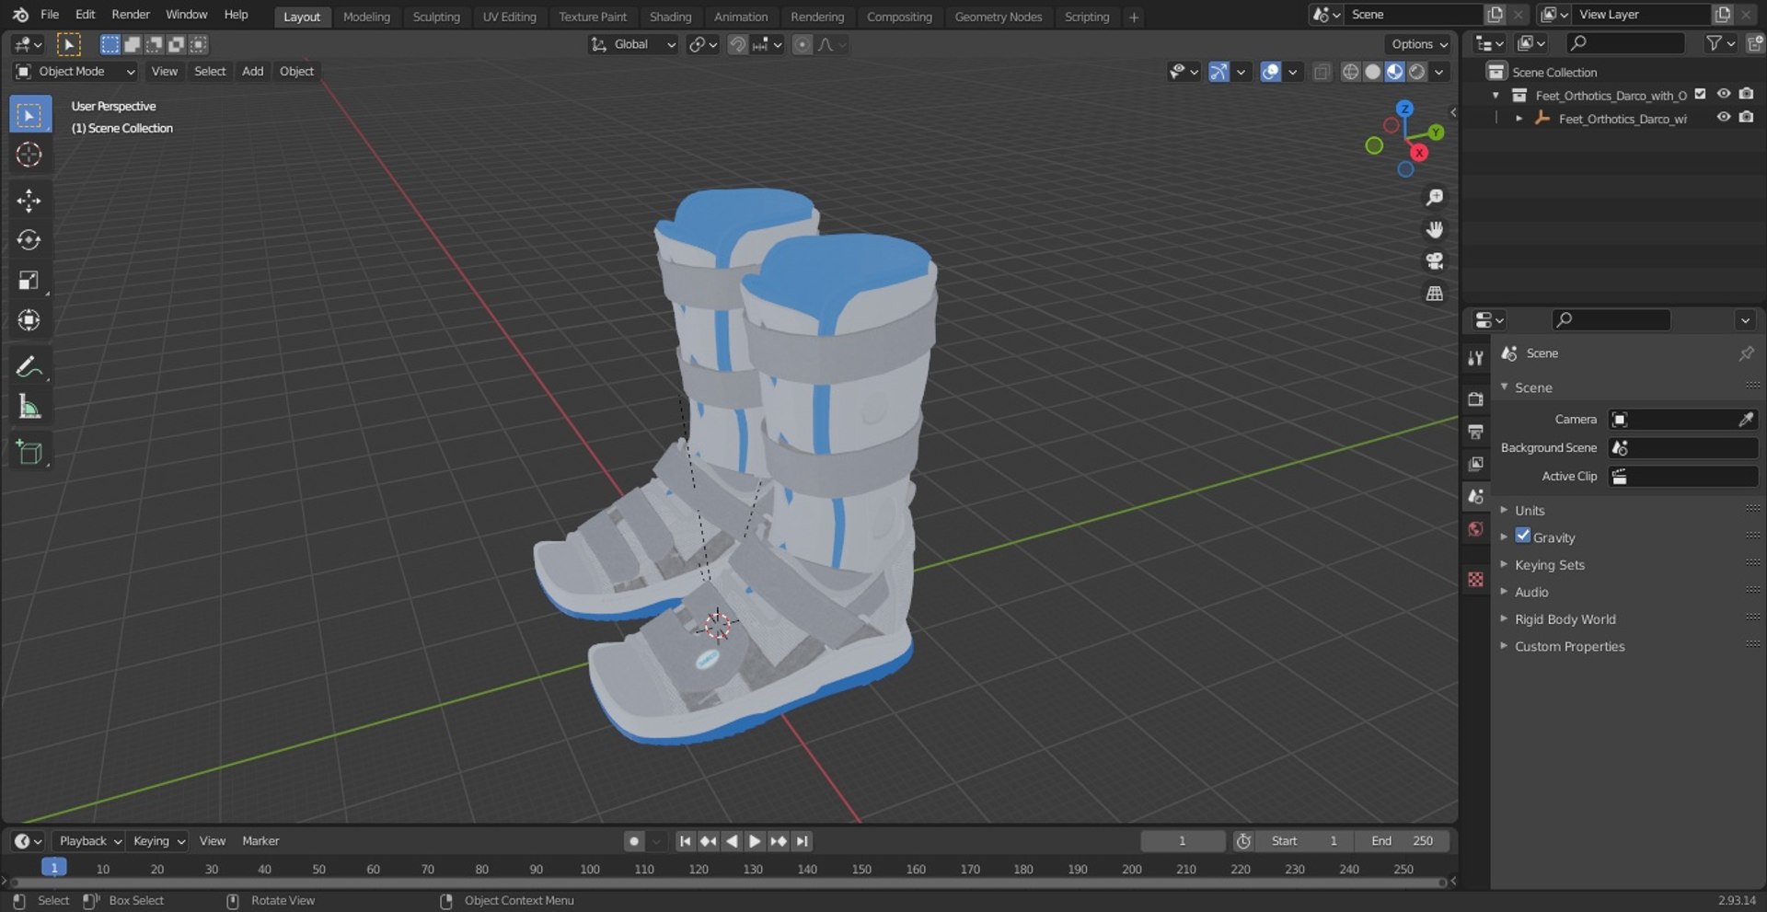Click the End frame value field
The height and width of the screenshot is (912, 1767).
1403,841
